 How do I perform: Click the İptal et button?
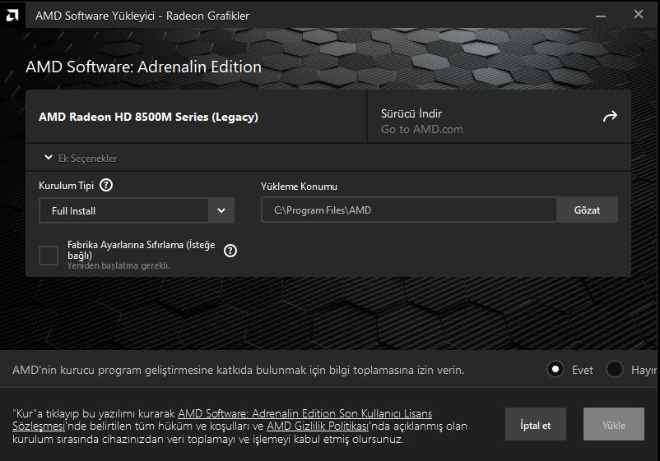pyautogui.click(x=536, y=425)
